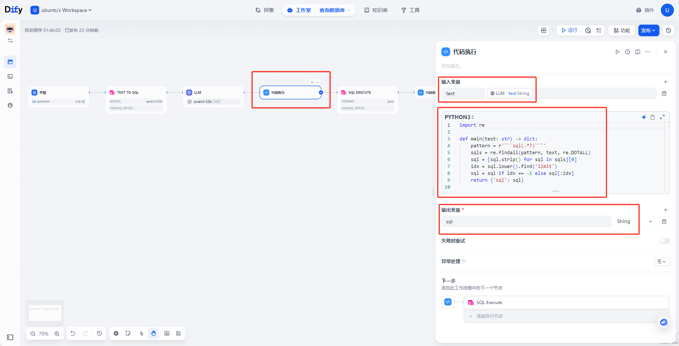Image resolution: width=679 pixels, height=346 pixels.
Task: Toggle the 失败时重试 retry switch
Action: [665, 241]
